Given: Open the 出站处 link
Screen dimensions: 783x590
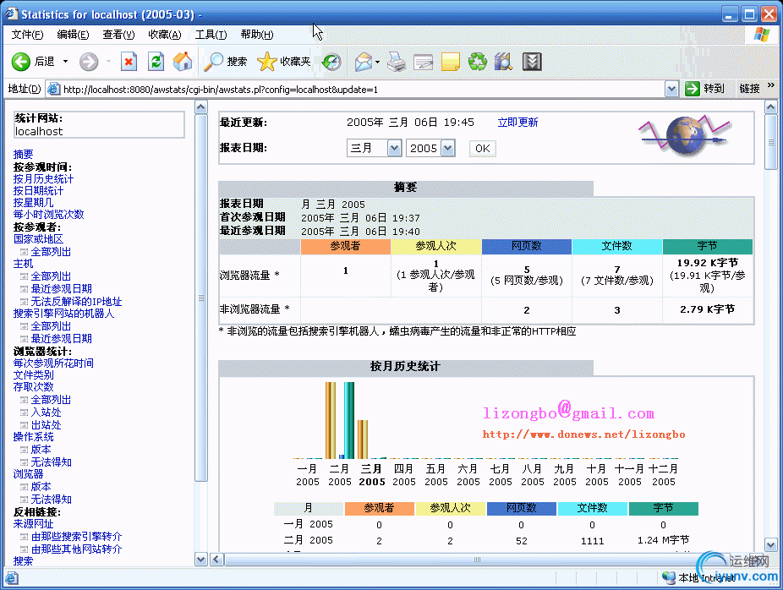Looking at the screenshot, I should click(46, 425).
